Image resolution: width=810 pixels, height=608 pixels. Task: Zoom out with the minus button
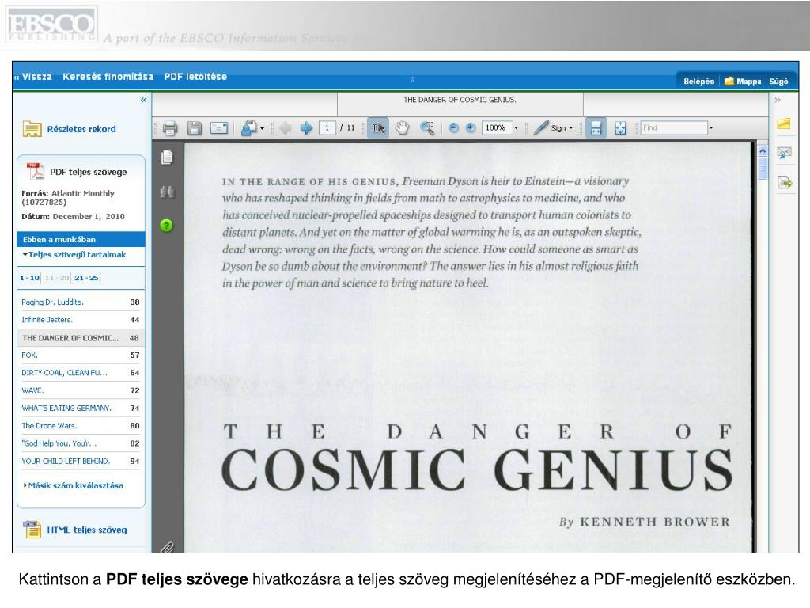(x=453, y=127)
